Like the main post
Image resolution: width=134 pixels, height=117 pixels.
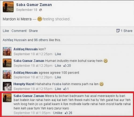[x=6, y=31]
